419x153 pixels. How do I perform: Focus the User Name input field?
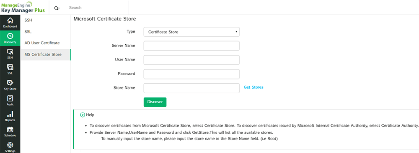(x=191, y=60)
